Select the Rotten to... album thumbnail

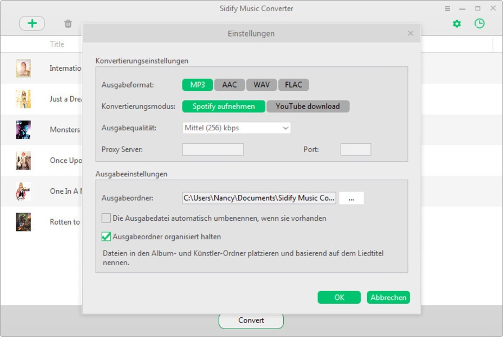(x=24, y=222)
